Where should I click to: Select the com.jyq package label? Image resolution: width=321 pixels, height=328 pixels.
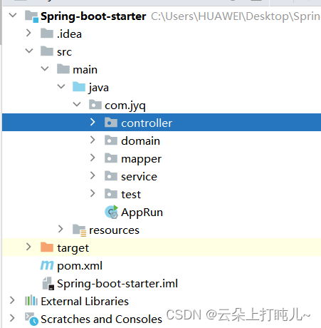click(x=125, y=106)
